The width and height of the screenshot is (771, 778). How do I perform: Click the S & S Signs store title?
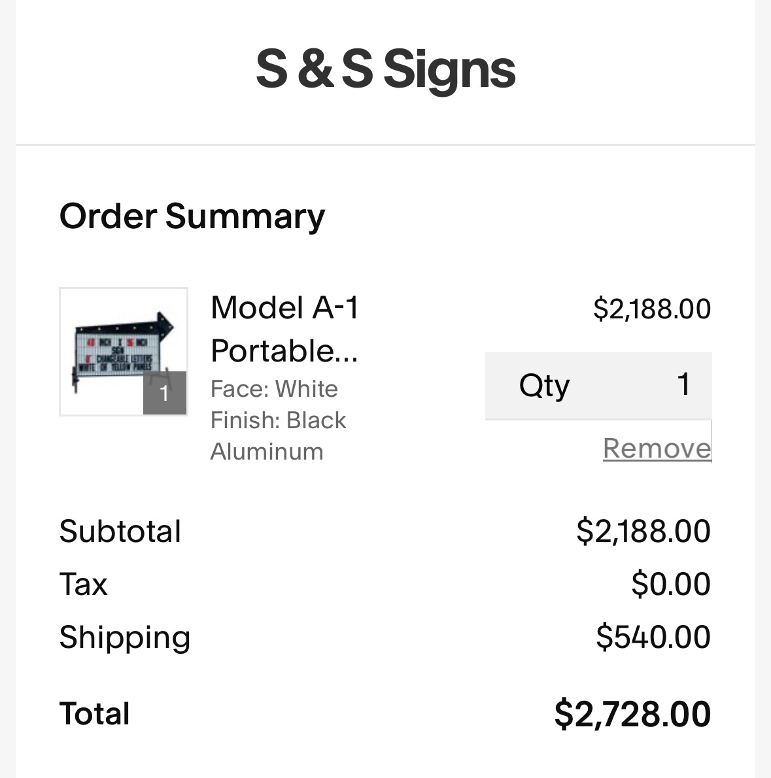(385, 70)
